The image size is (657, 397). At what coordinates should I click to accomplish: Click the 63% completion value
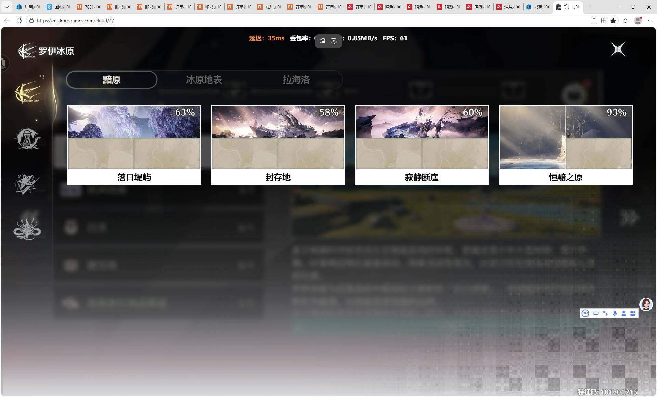[185, 112]
